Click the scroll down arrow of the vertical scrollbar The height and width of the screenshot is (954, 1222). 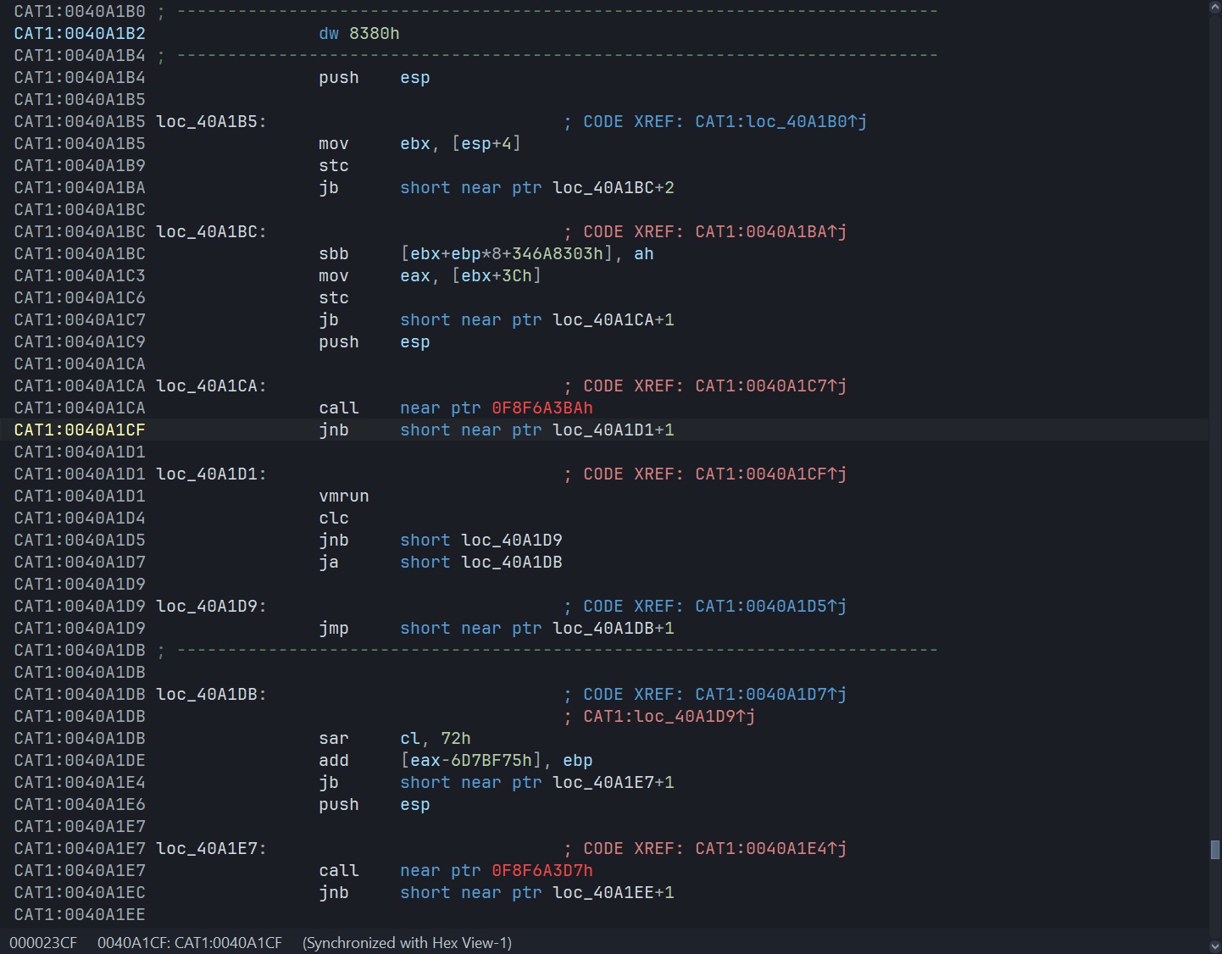tap(1214, 946)
